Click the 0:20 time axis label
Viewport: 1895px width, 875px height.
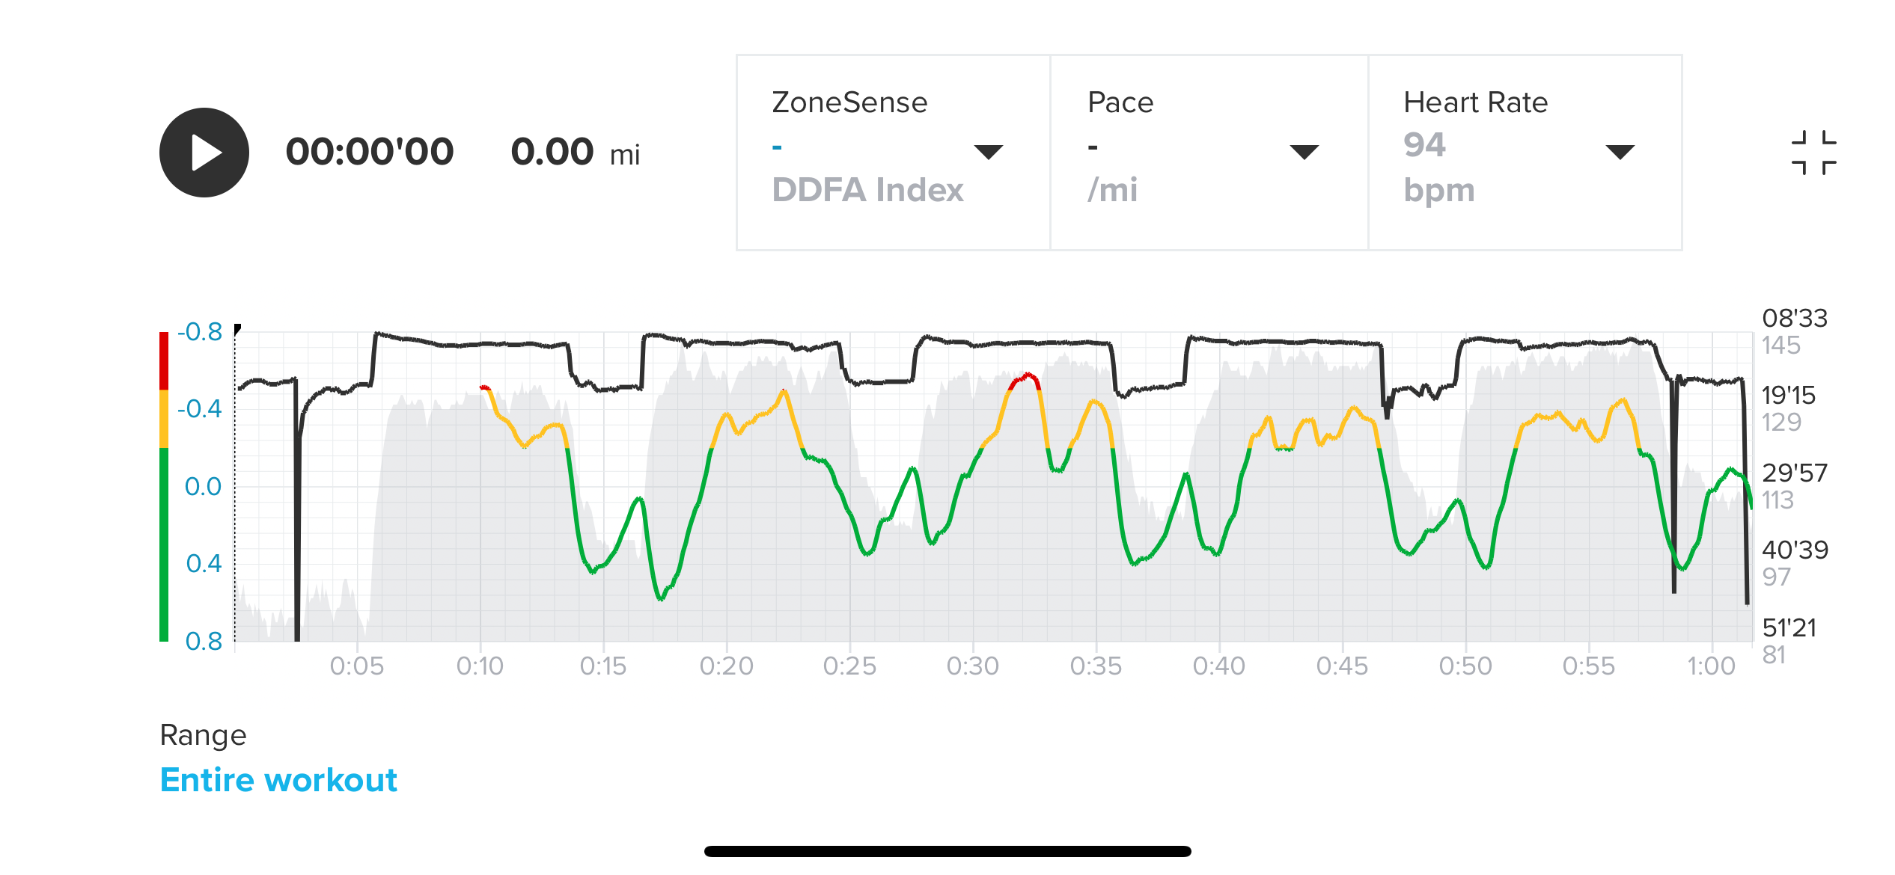coord(726,666)
